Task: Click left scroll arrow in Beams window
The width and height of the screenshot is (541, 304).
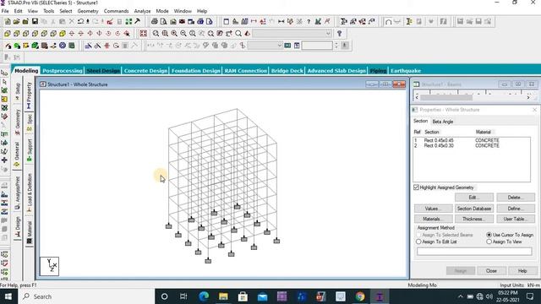Action: [x=417, y=98]
